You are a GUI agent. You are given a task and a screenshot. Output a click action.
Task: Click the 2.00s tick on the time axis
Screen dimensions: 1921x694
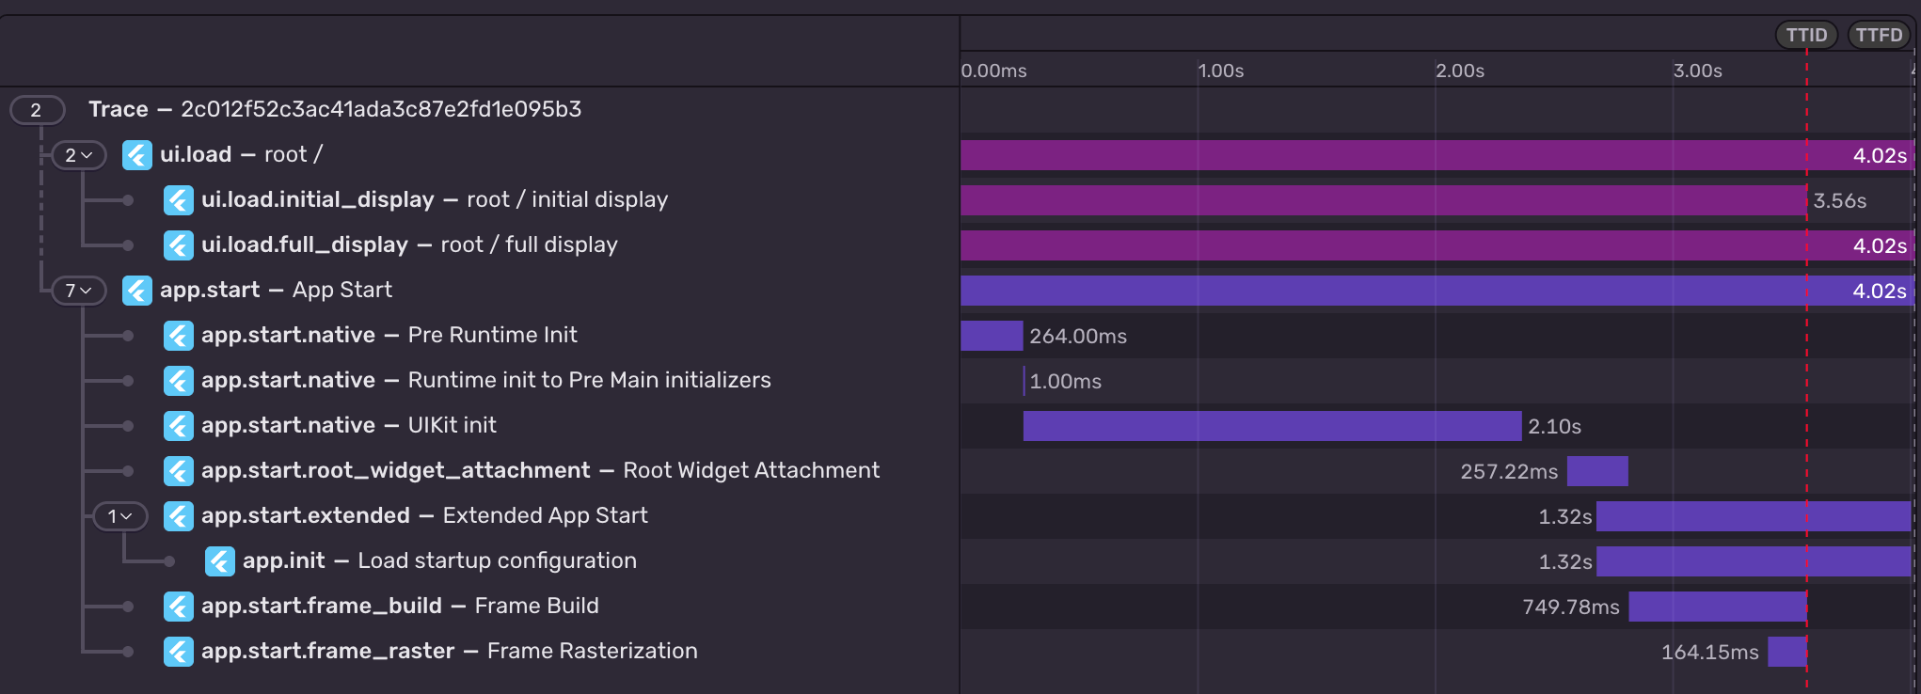tap(1460, 71)
